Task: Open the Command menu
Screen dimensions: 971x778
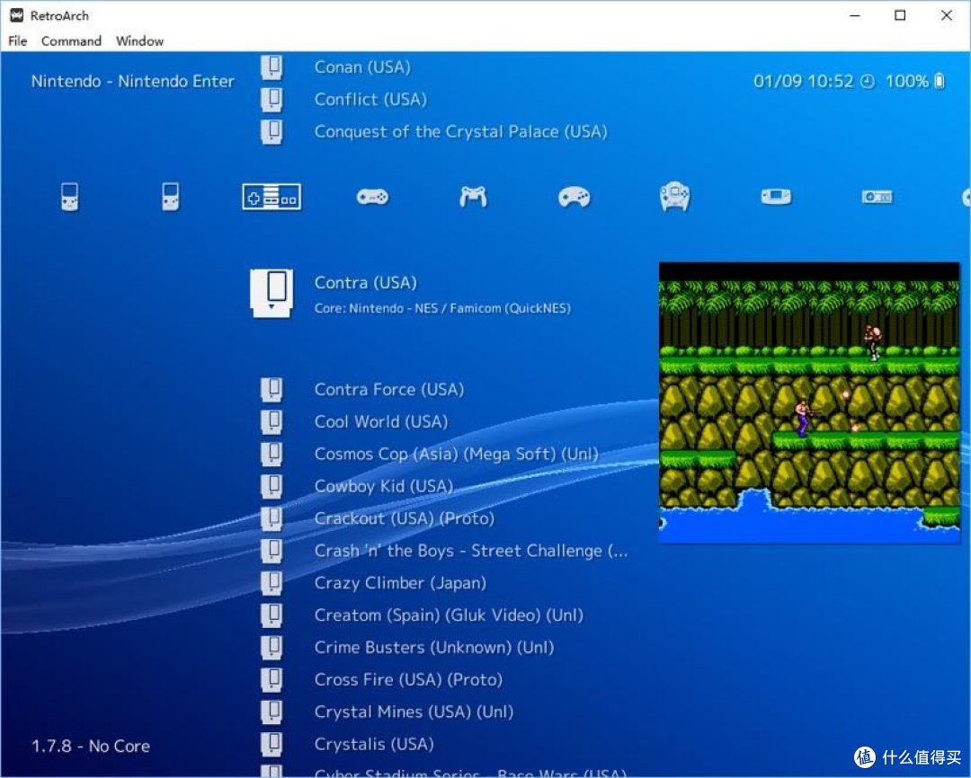Action: tap(71, 40)
